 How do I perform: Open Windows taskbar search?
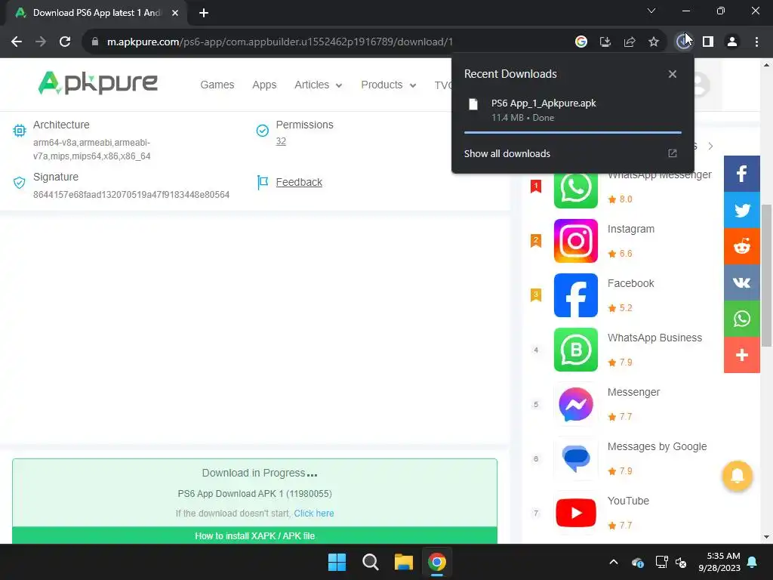370,562
